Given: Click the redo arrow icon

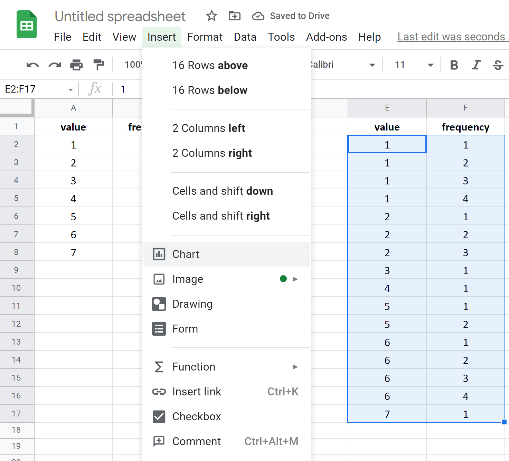Looking at the screenshot, I should [x=55, y=65].
